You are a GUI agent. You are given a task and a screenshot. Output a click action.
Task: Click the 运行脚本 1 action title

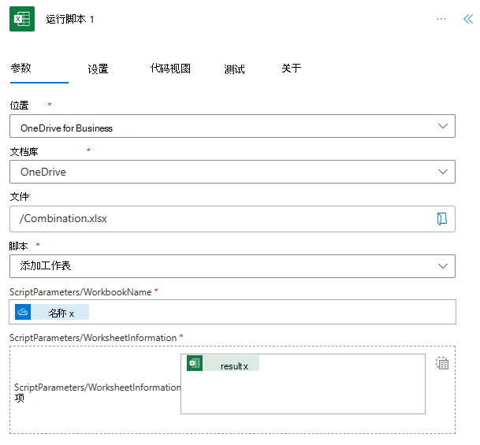[70, 19]
